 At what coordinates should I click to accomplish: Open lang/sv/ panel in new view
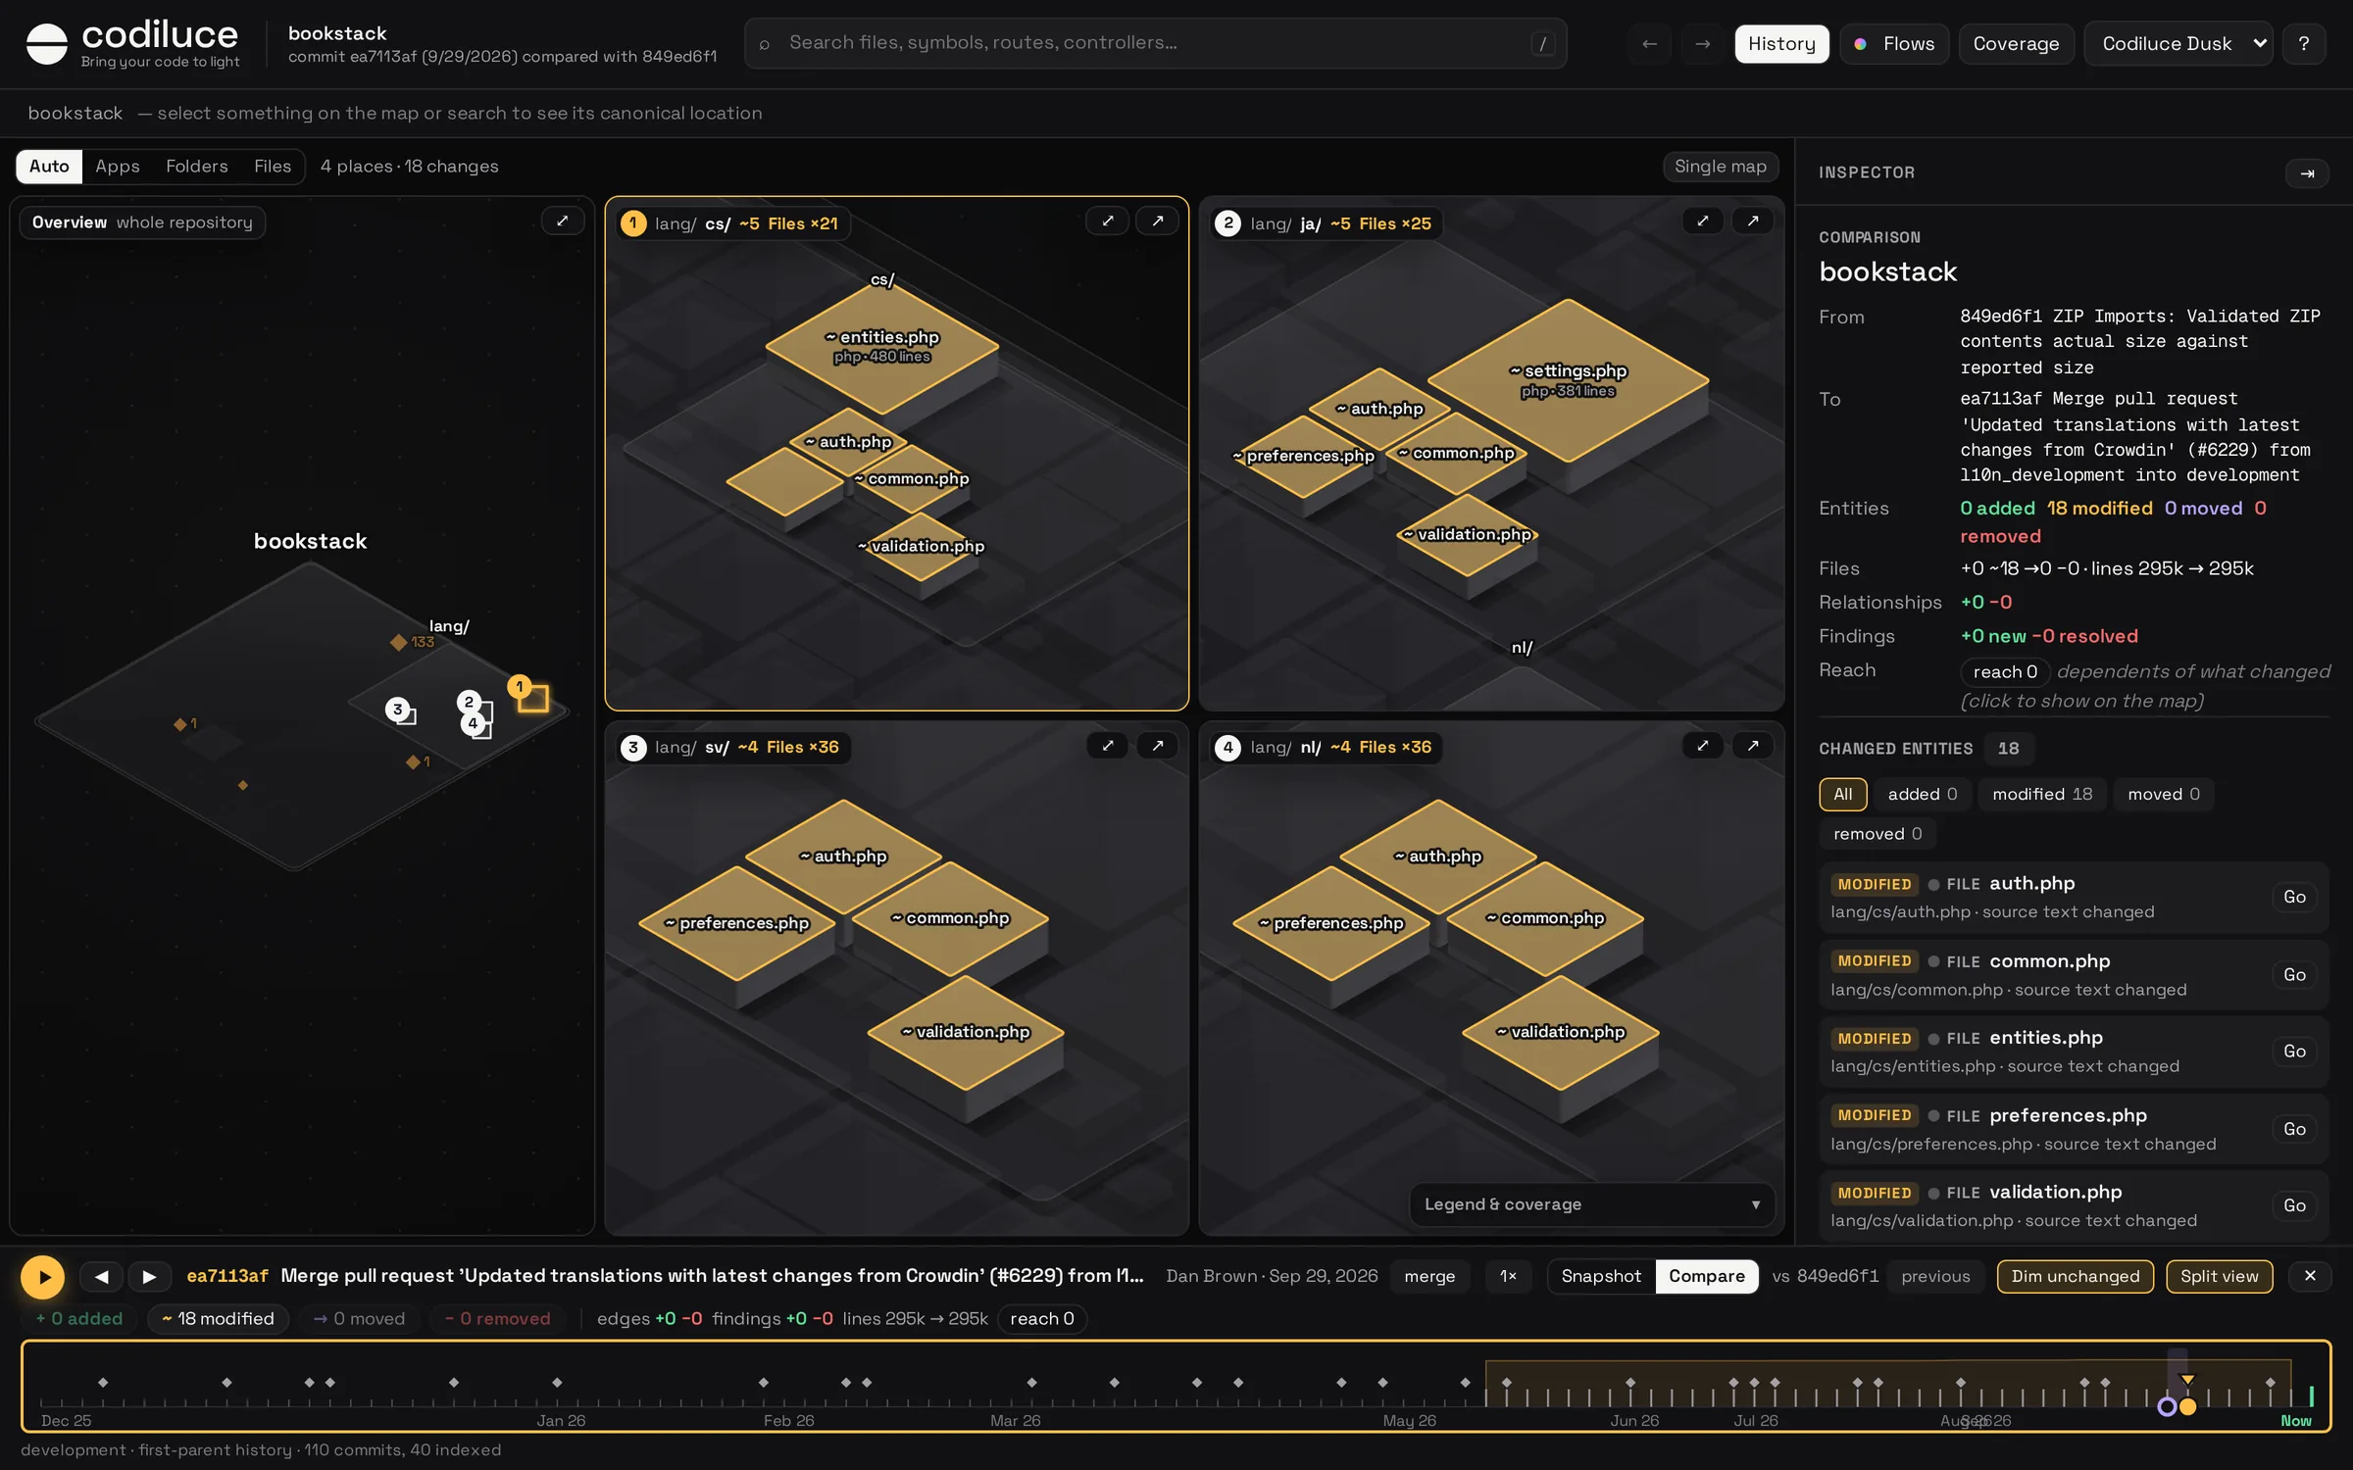(1158, 746)
